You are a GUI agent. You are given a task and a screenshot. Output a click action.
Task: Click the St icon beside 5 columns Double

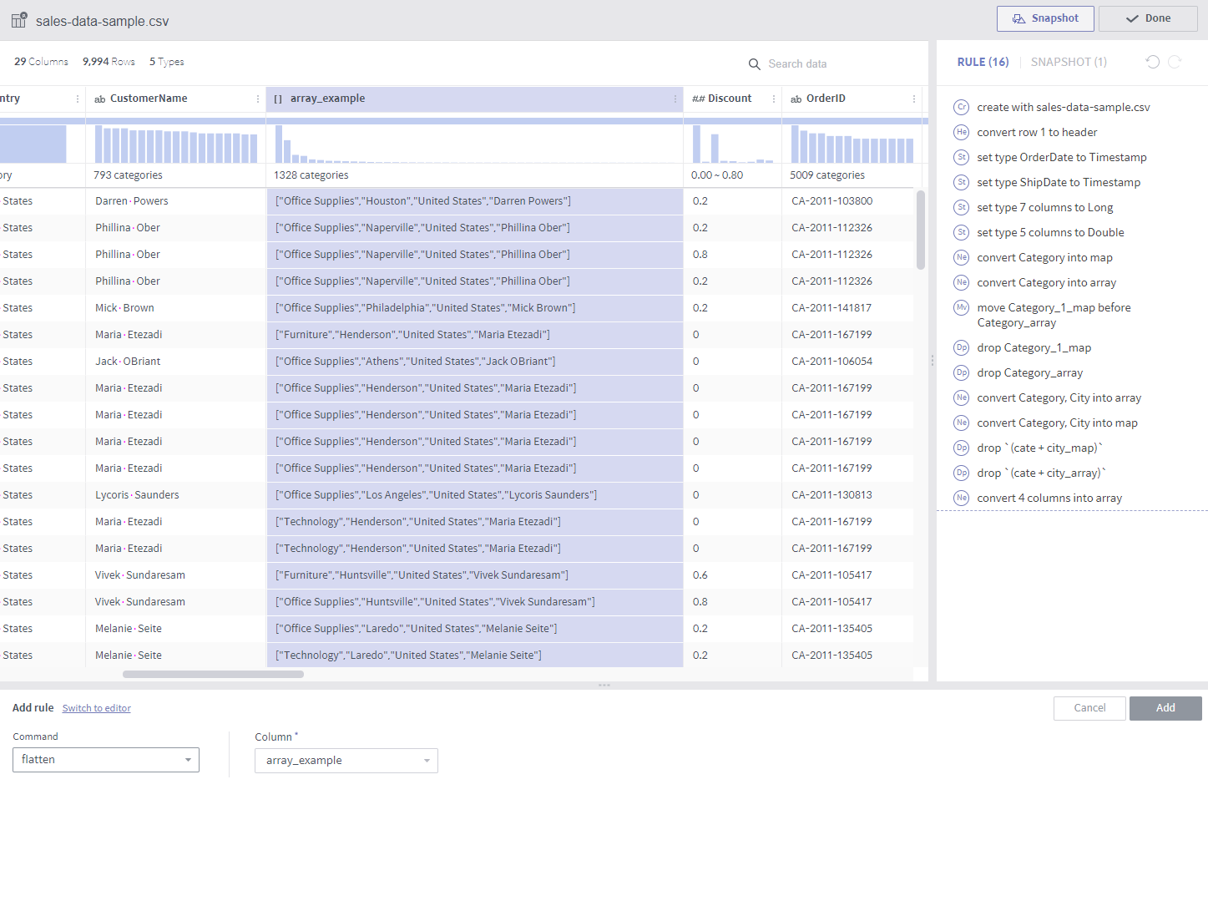click(962, 232)
